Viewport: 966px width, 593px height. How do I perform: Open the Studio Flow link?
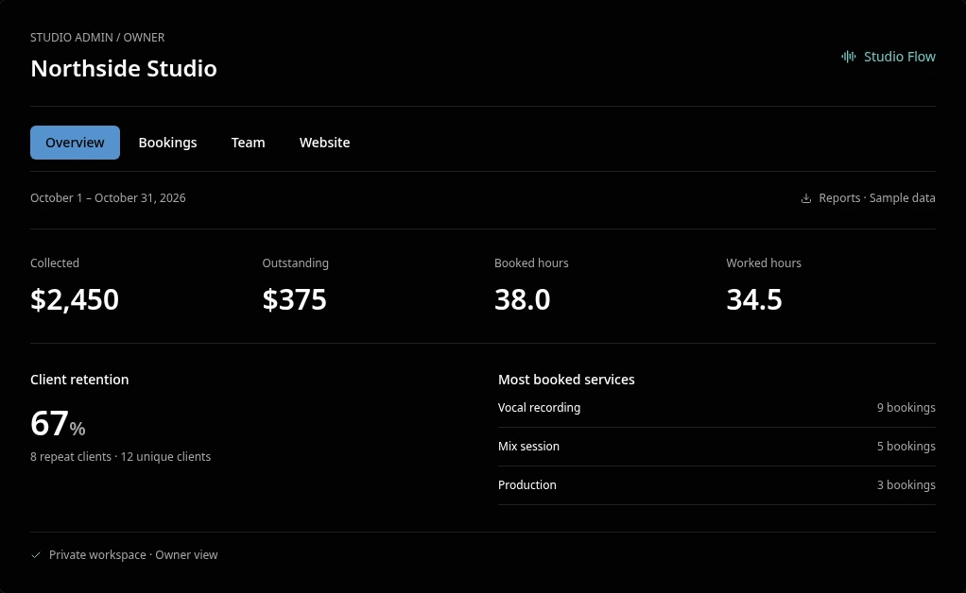pos(888,57)
